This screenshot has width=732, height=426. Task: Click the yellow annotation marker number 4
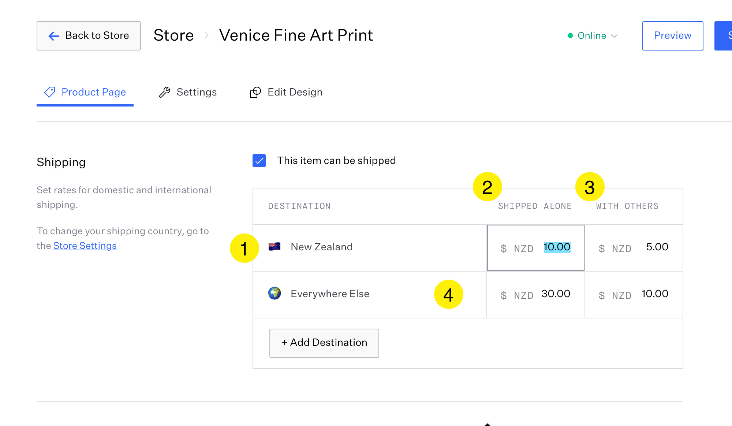[x=448, y=294]
